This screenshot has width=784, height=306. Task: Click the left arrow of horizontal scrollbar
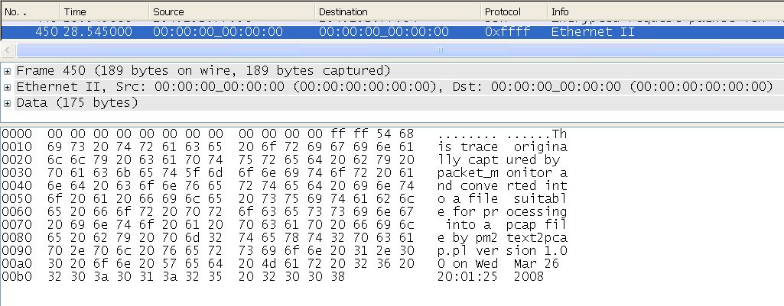tap(6, 50)
